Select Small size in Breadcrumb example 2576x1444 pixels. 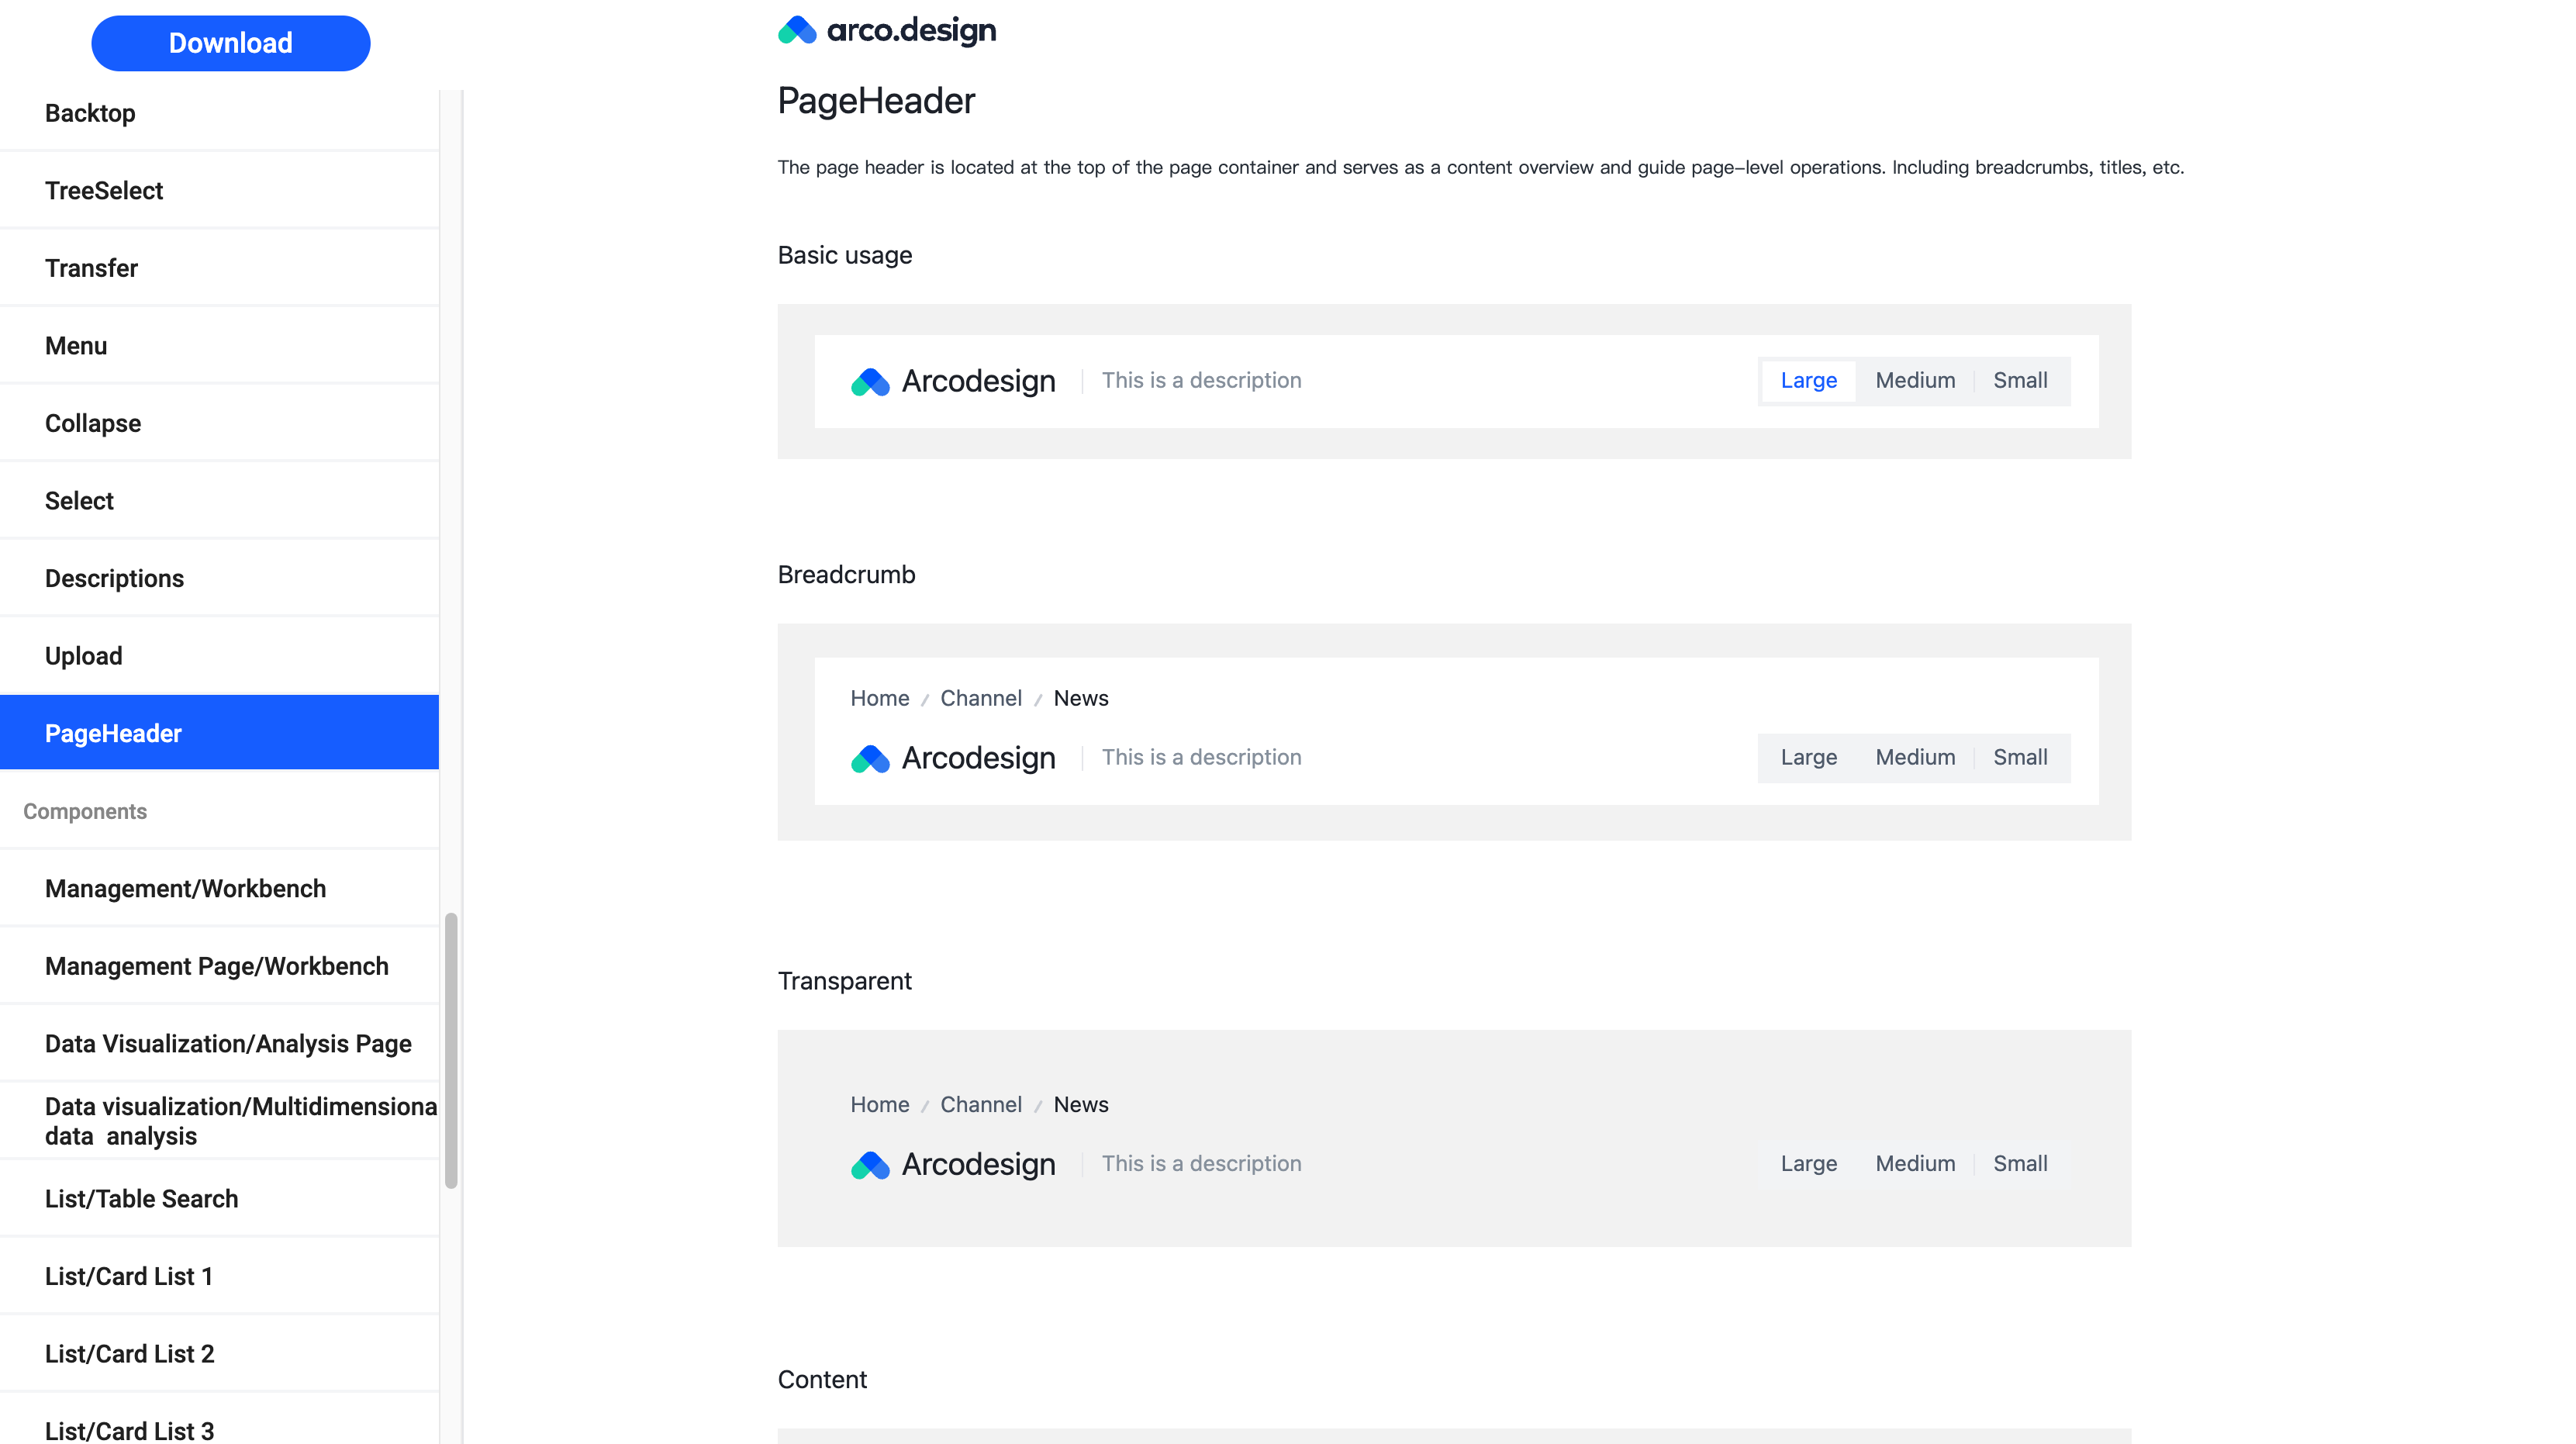[x=2020, y=757]
